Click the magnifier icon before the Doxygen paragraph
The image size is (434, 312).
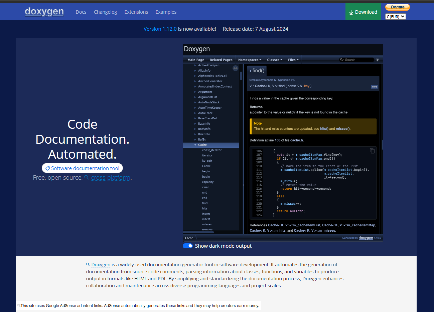coord(88,264)
